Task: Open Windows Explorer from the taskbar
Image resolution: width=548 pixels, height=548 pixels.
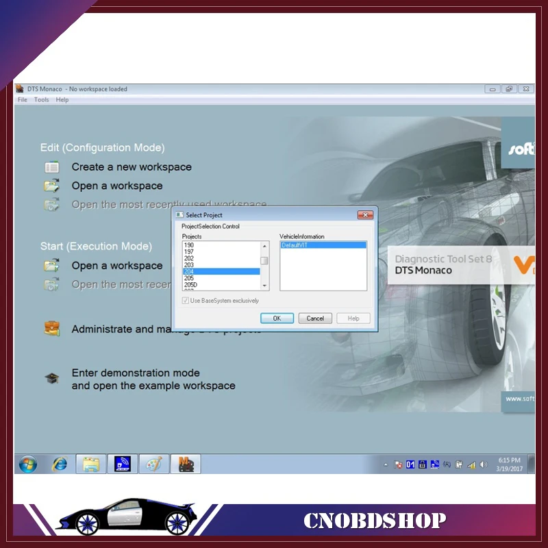Action: [91, 464]
